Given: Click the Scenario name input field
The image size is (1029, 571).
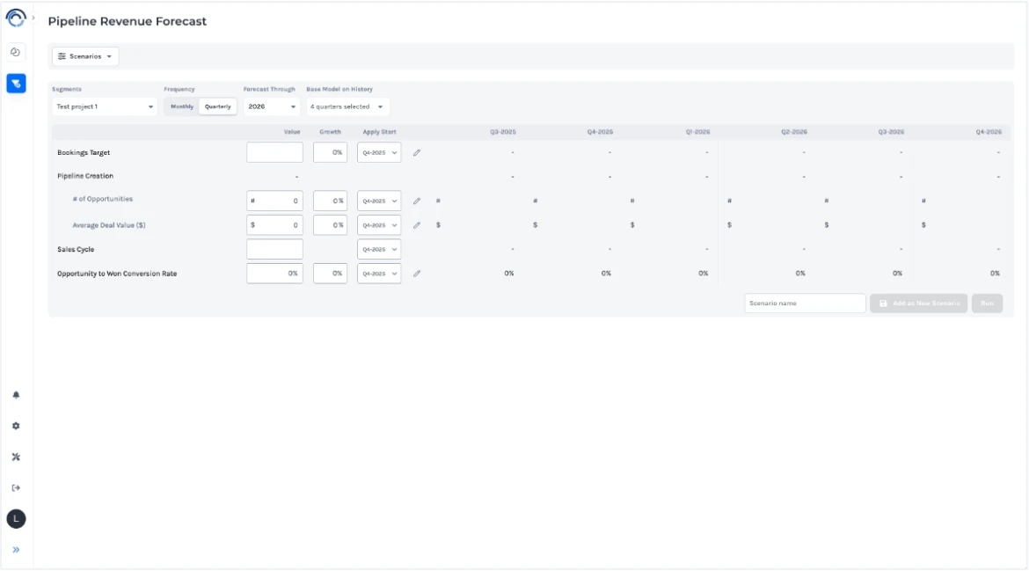Looking at the screenshot, I should point(805,304).
